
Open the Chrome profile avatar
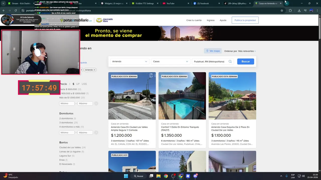pyautogui.click(x=311, y=10)
